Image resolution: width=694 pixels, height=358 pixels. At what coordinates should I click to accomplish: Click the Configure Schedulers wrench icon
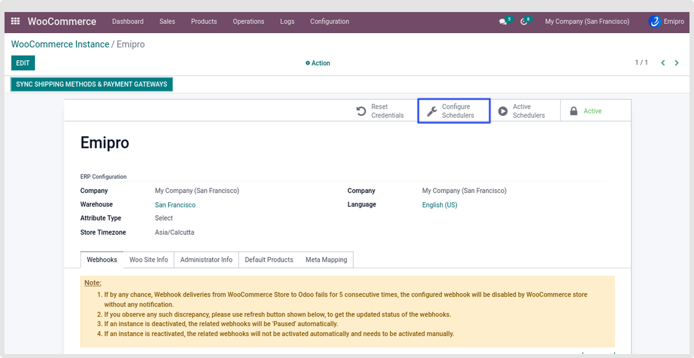[432, 111]
